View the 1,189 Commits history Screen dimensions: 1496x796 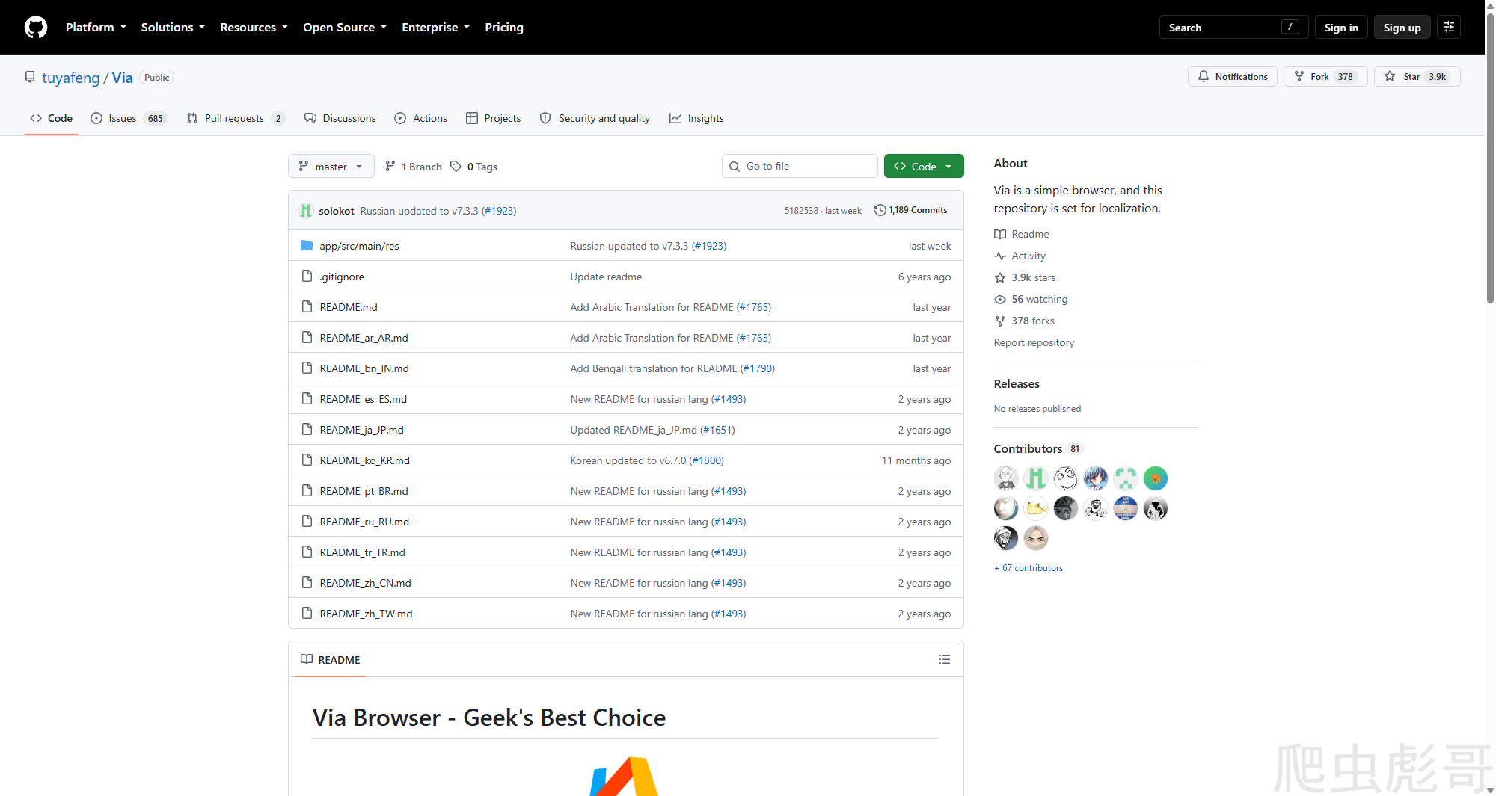pos(910,210)
